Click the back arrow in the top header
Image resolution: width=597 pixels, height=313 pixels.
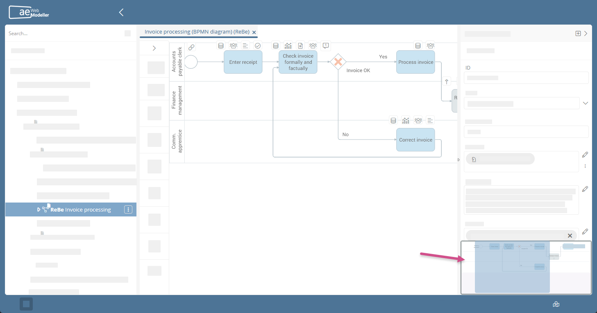click(121, 12)
